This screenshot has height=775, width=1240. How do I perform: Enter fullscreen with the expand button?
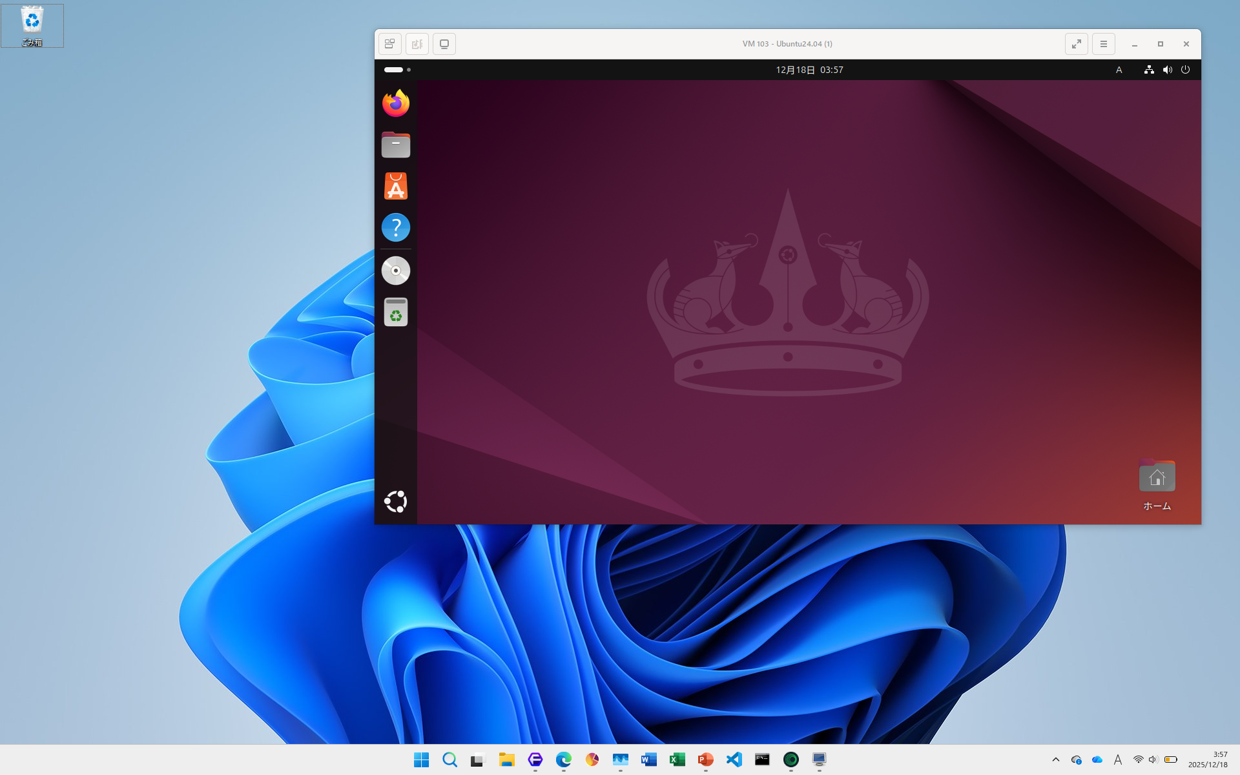[1076, 44]
